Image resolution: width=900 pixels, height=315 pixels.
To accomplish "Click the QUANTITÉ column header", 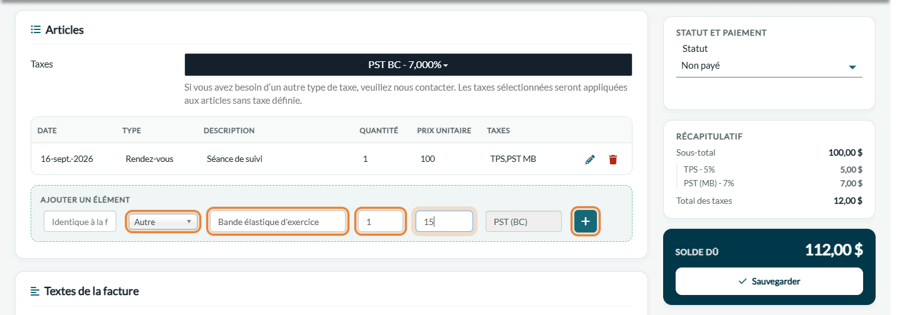I will (x=379, y=131).
